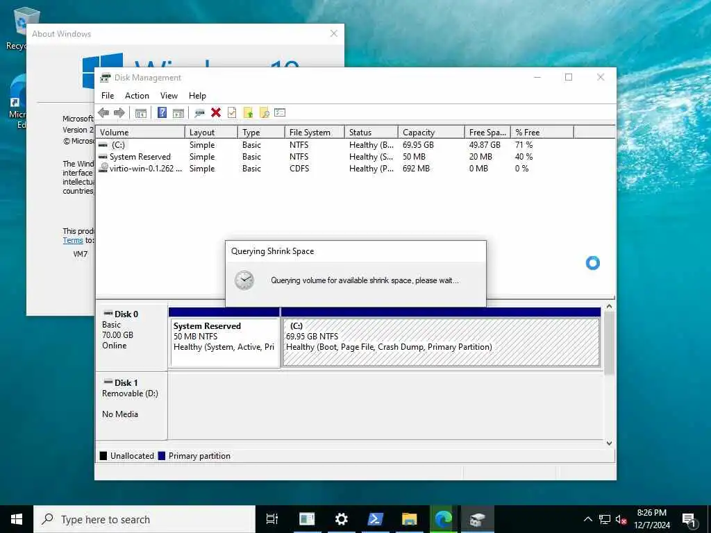
Task: Click the 69.95 GB capacity cell
Action: (x=418, y=145)
